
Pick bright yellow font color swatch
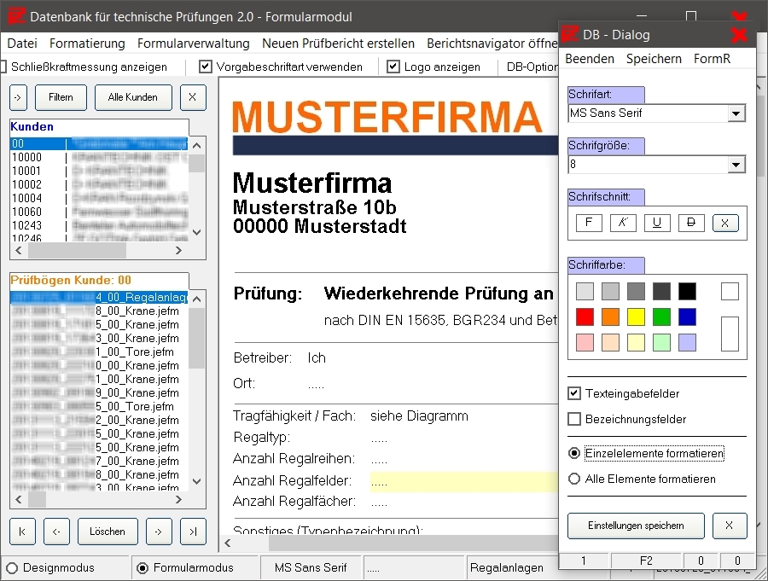636,317
